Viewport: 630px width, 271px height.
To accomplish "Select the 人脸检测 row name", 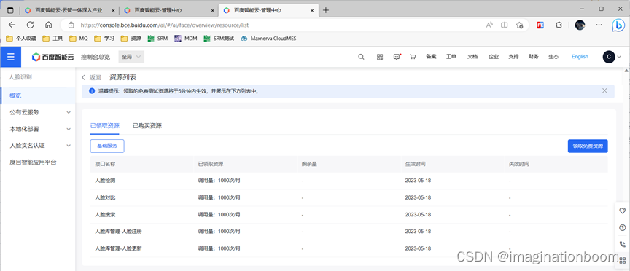I will point(105,181).
